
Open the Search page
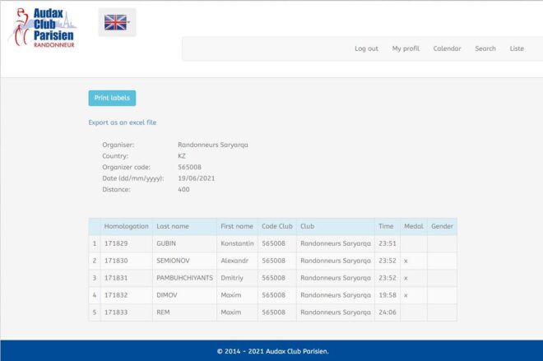click(x=485, y=49)
